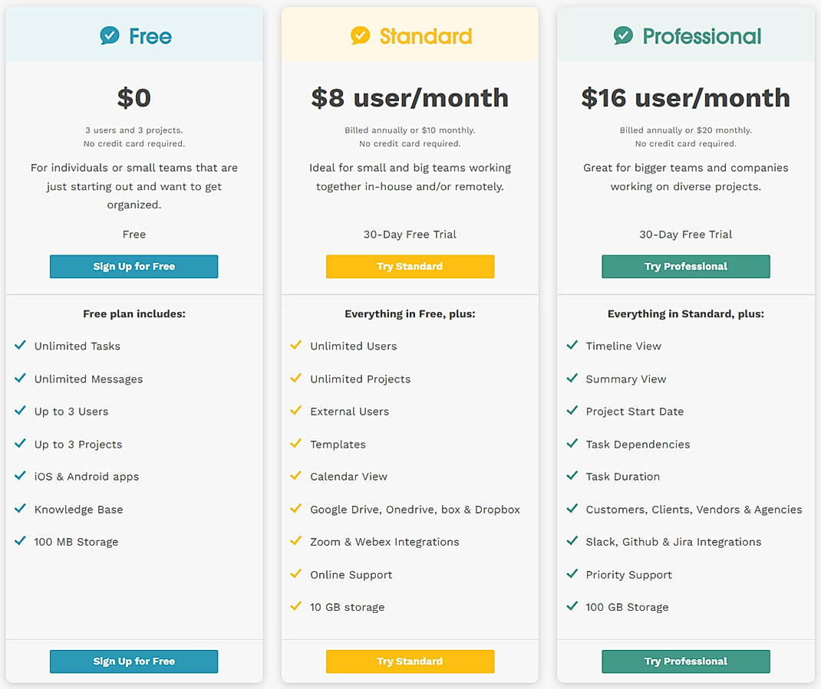Click the bottom Try Professional button
This screenshot has height=689, width=821.
pos(685,661)
